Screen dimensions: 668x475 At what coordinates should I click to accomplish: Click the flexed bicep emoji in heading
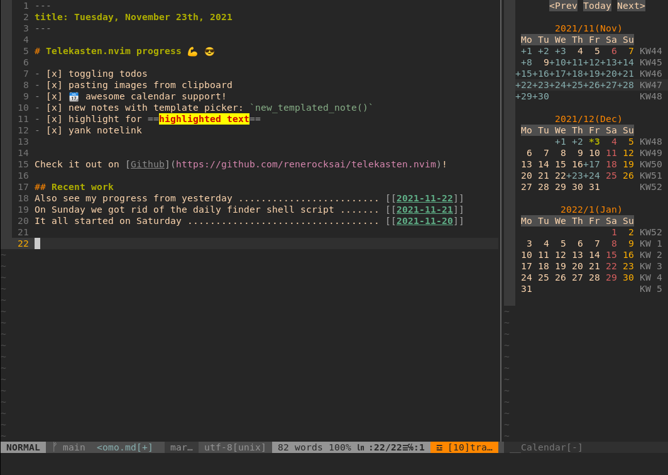coord(192,51)
